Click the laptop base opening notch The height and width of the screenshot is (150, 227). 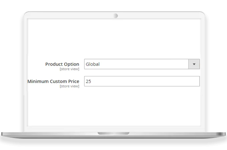(113, 133)
